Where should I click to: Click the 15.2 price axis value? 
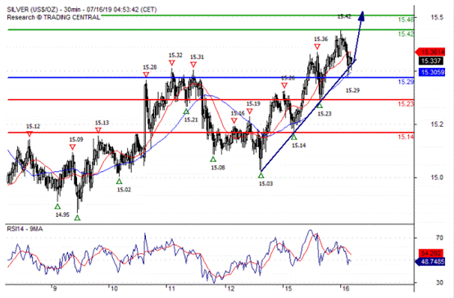click(437, 124)
